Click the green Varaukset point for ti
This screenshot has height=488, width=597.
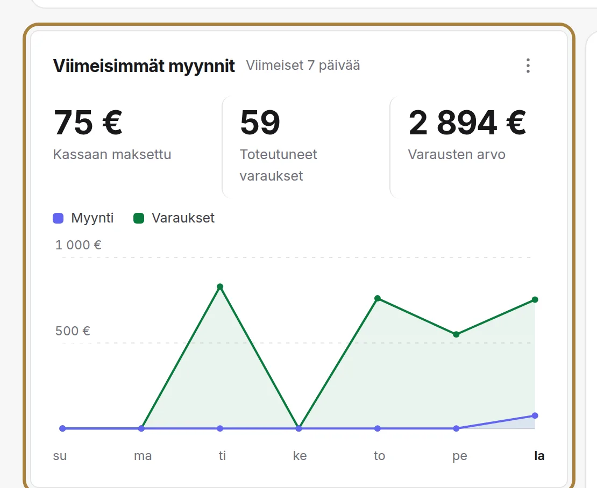[220, 286]
